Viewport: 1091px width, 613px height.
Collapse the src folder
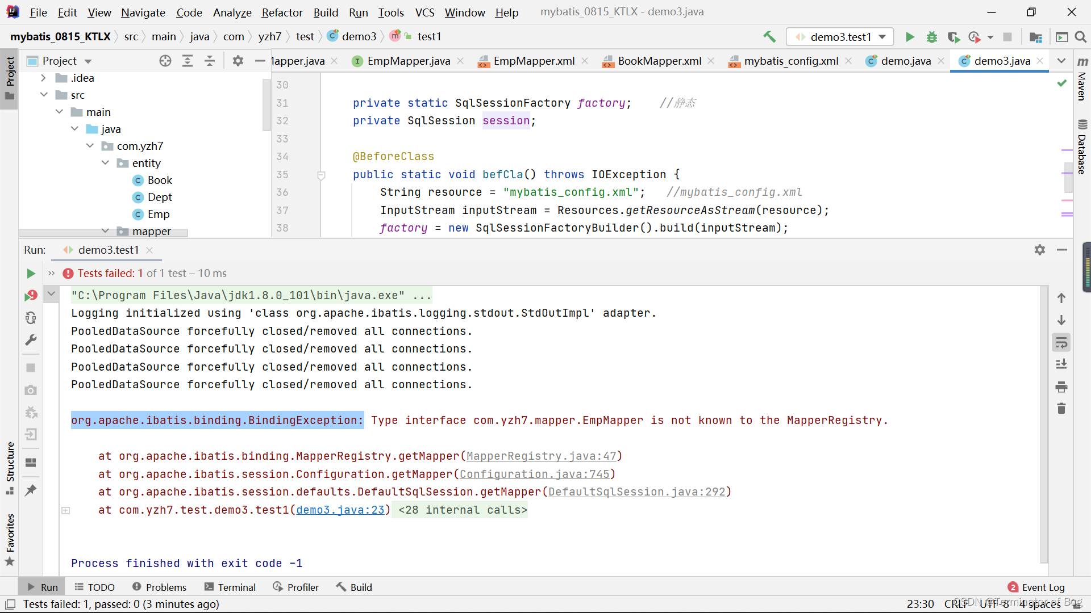click(x=43, y=95)
